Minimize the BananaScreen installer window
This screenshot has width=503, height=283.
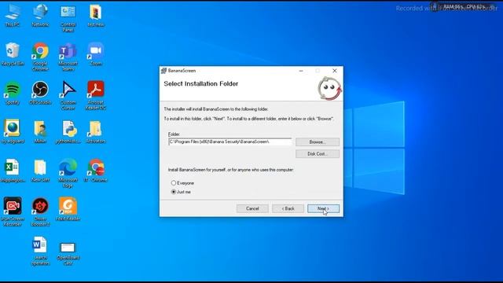301,71
